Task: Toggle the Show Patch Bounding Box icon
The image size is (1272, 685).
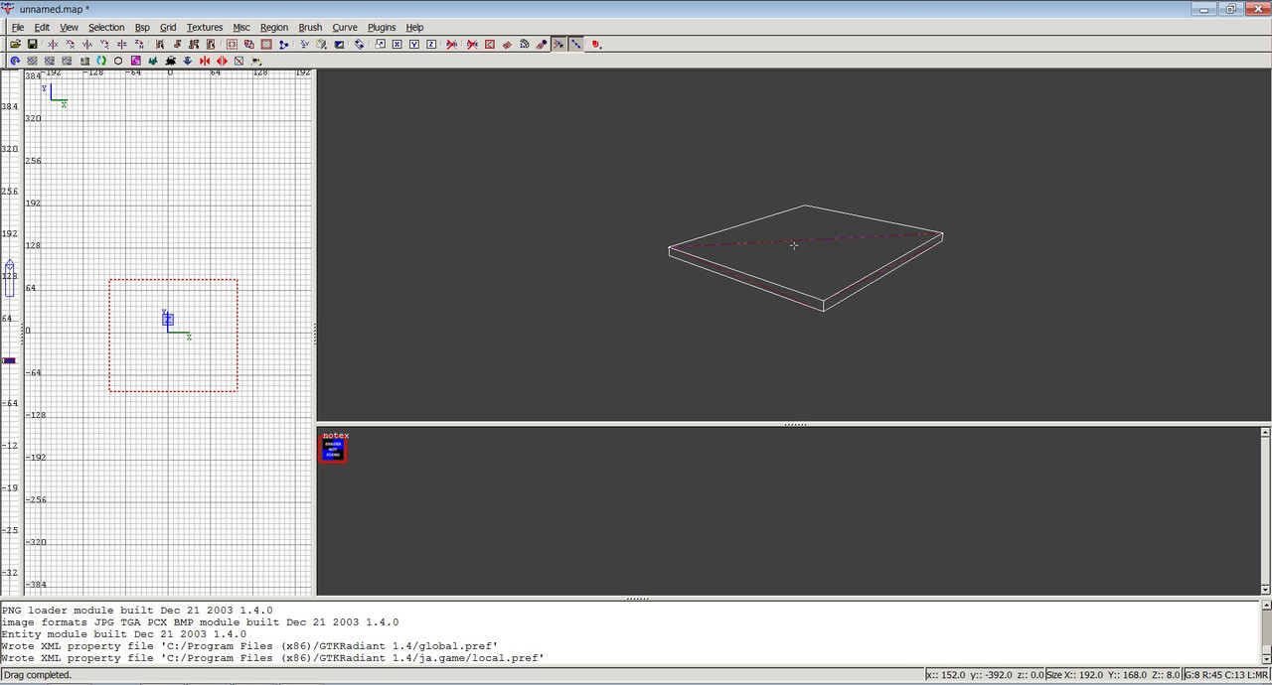Action: click(489, 45)
